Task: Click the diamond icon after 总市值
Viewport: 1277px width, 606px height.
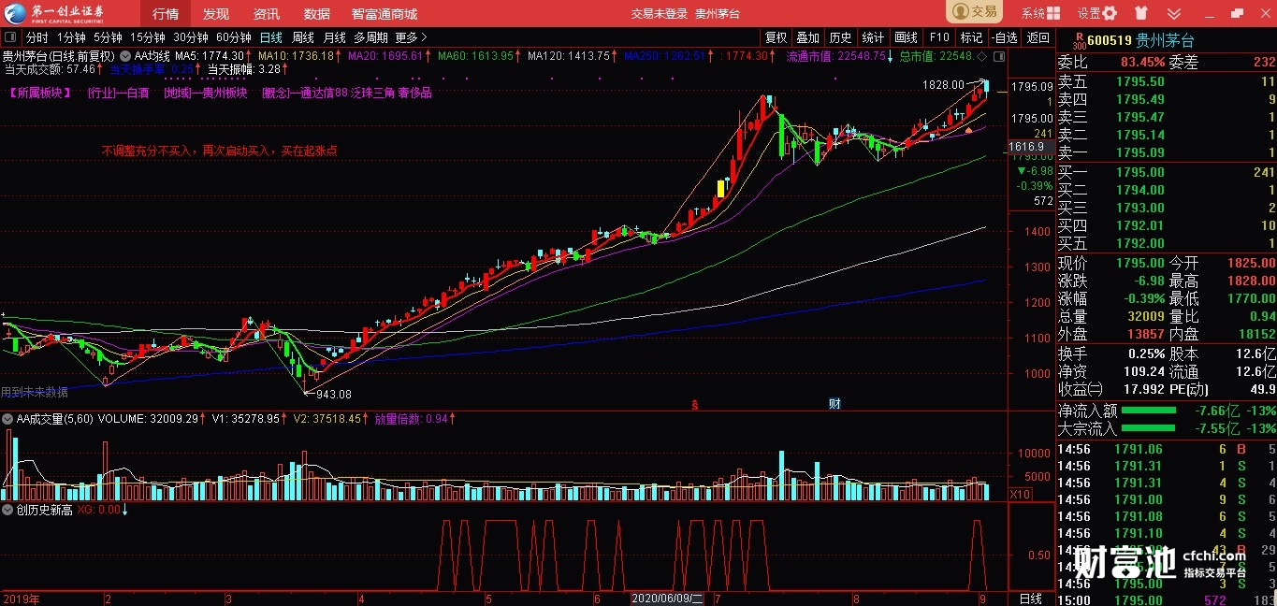Action: point(984,56)
